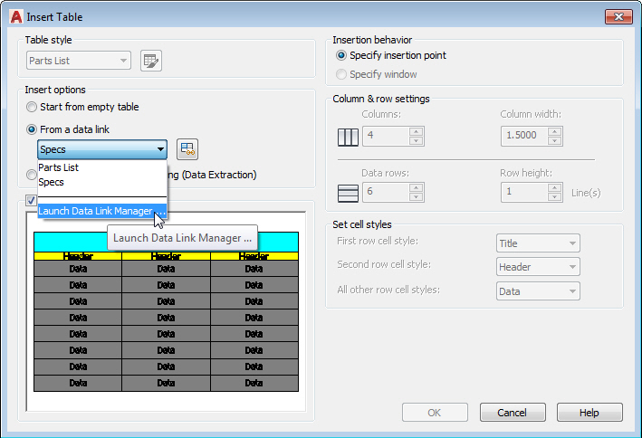Choose Specs from the dropdown list
The image size is (642, 438).
tap(102, 182)
